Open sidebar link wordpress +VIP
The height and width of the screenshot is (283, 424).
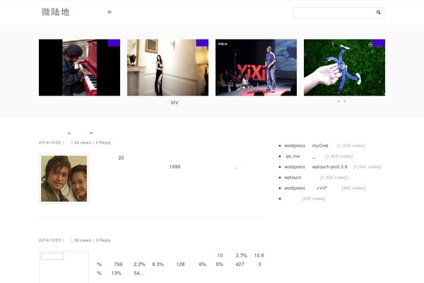(x=305, y=188)
